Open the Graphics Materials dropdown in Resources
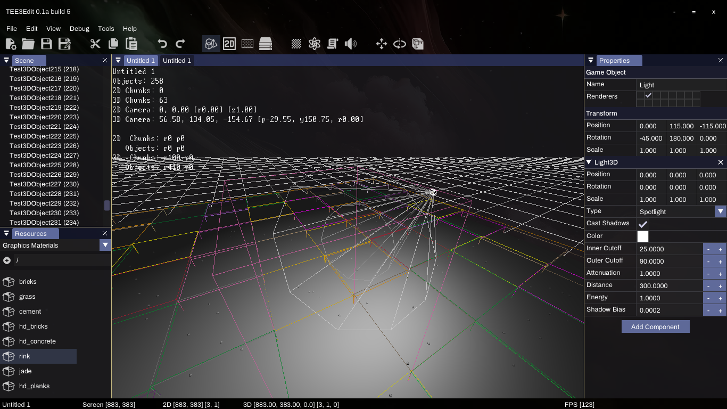This screenshot has height=409, width=727. point(105,245)
